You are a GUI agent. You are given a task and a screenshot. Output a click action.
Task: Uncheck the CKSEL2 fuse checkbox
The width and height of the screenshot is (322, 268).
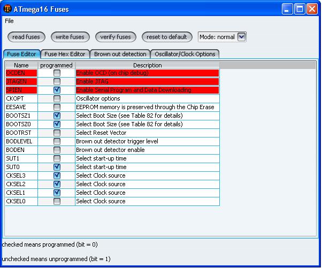click(57, 184)
